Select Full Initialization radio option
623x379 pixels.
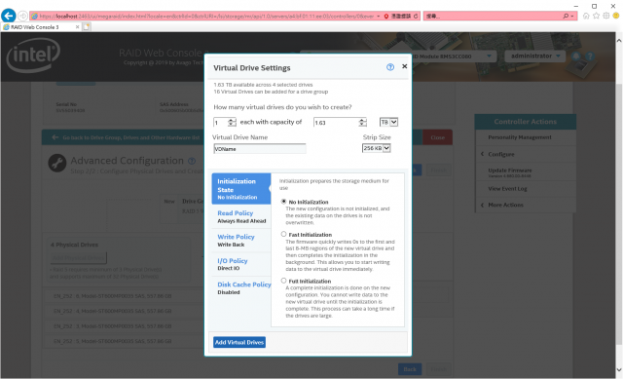coord(283,281)
